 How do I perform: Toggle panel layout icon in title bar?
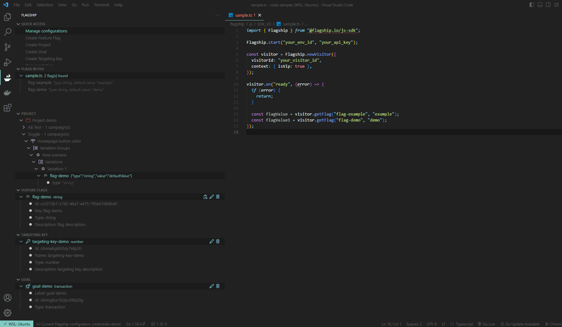540,5
